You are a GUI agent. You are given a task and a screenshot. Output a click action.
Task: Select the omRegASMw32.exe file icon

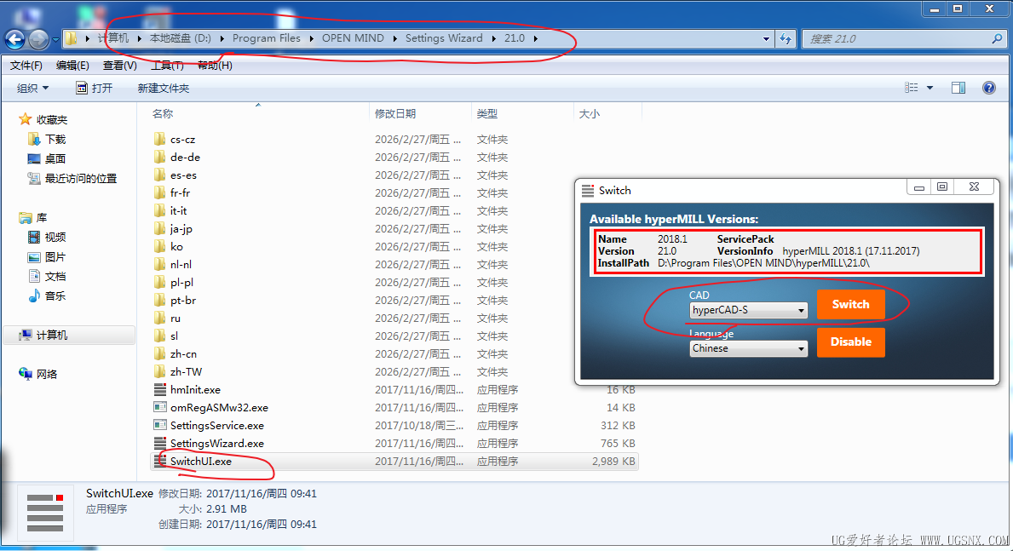pyautogui.click(x=159, y=408)
